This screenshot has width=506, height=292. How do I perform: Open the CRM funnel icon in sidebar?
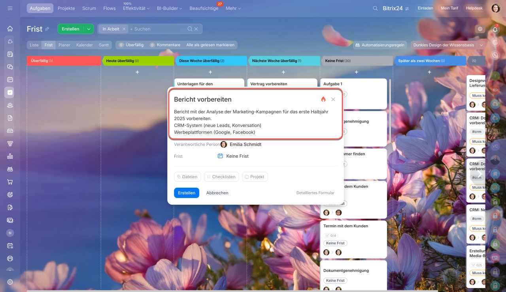point(10,143)
